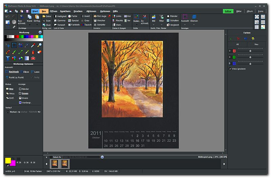271x178 pixels.
Task: Open the Drucken menu
Action: point(78,11)
